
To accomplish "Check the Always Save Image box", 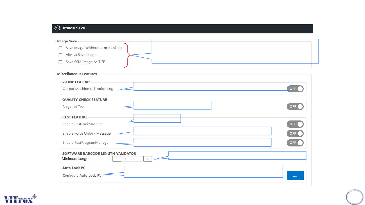I will (61, 55).
